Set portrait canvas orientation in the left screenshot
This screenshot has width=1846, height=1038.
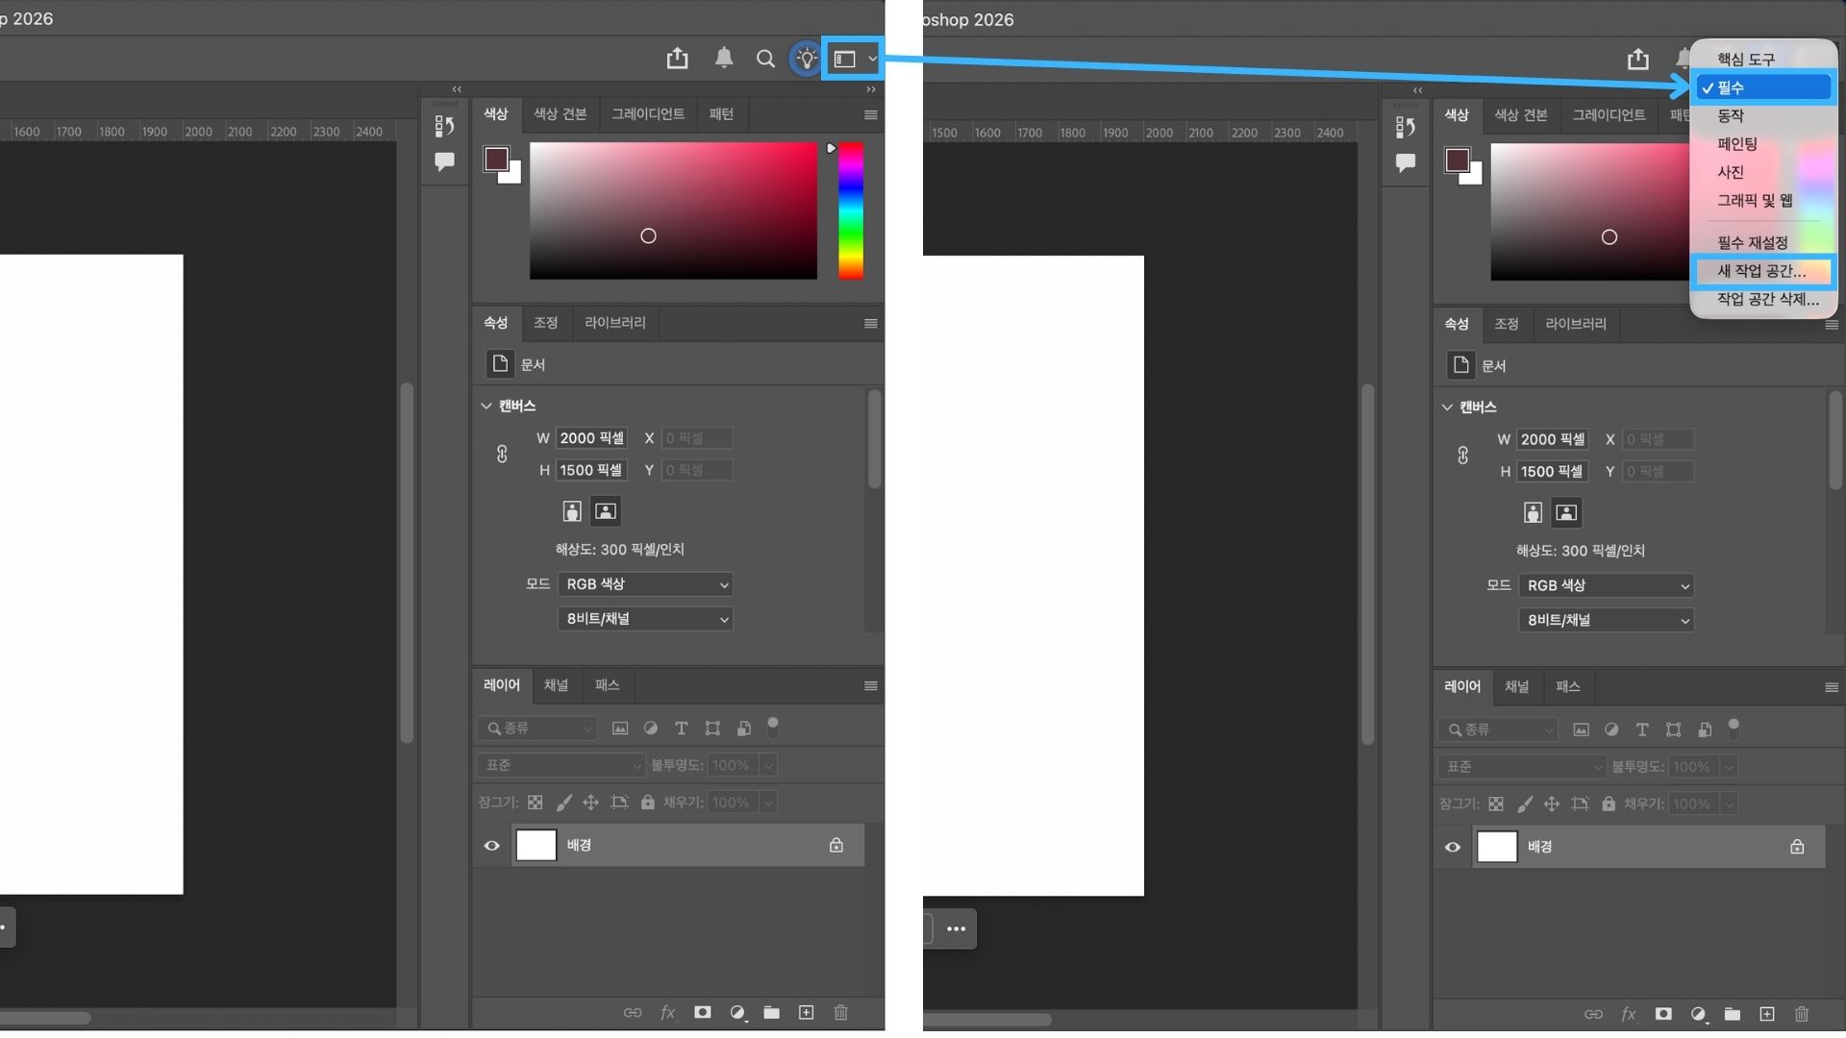click(x=572, y=511)
